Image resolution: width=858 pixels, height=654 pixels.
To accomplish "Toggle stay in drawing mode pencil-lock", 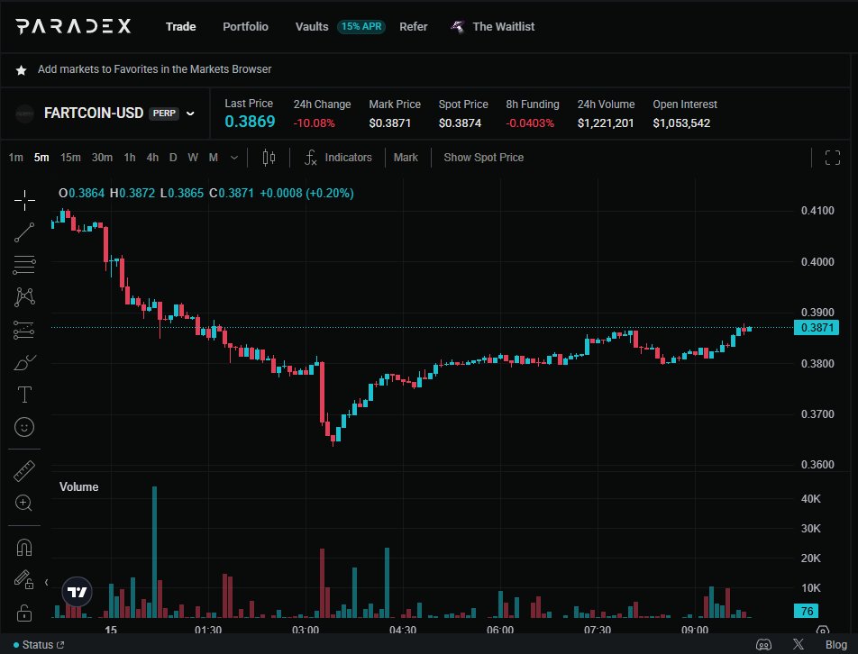I will pos(24,579).
